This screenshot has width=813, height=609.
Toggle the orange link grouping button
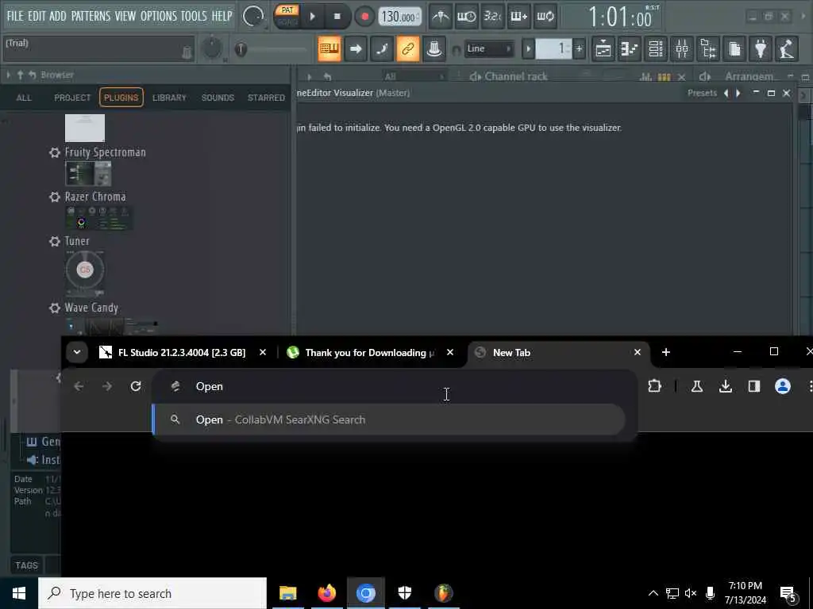[407, 48]
